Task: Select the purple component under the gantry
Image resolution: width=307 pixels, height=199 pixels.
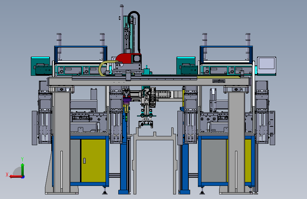Action: [127, 101]
